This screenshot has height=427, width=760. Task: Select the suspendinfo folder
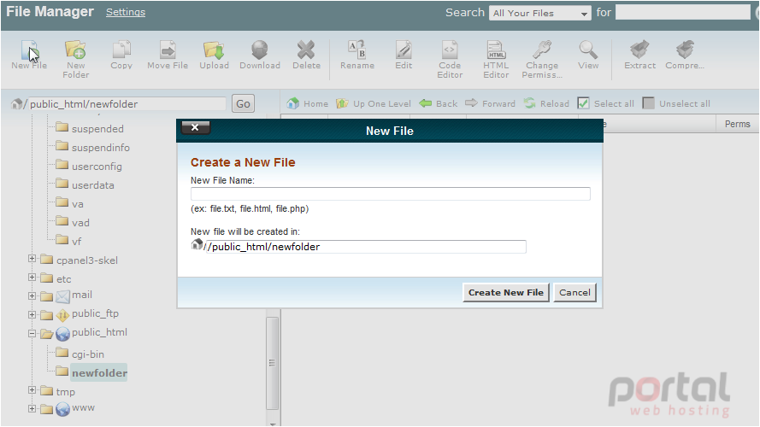[x=101, y=148]
